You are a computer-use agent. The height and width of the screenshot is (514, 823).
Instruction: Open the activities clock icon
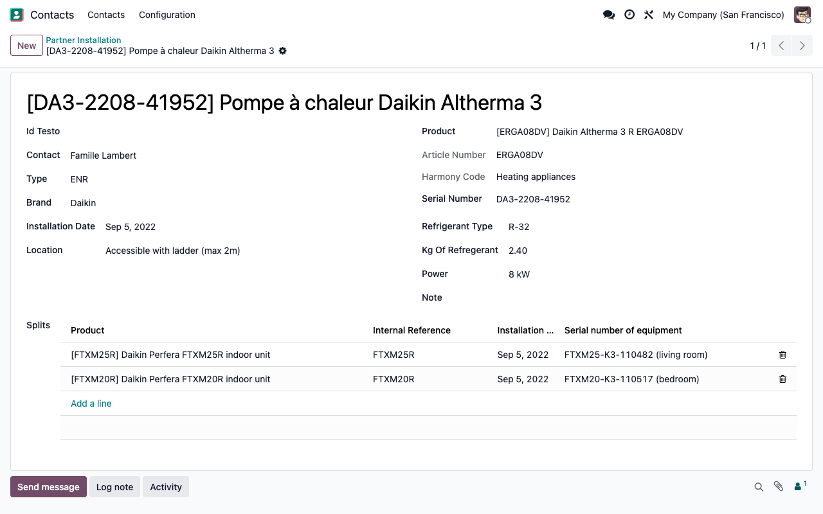pos(629,15)
